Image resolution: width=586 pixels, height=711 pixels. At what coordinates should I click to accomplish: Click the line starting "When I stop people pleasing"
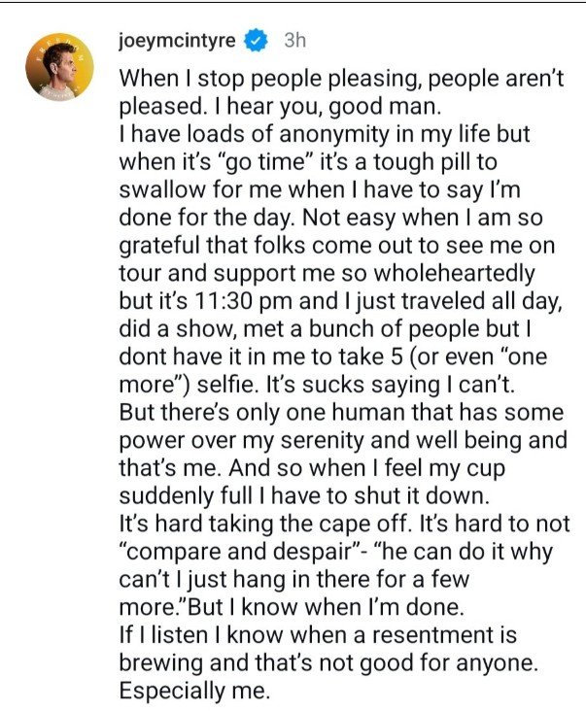click(341, 79)
